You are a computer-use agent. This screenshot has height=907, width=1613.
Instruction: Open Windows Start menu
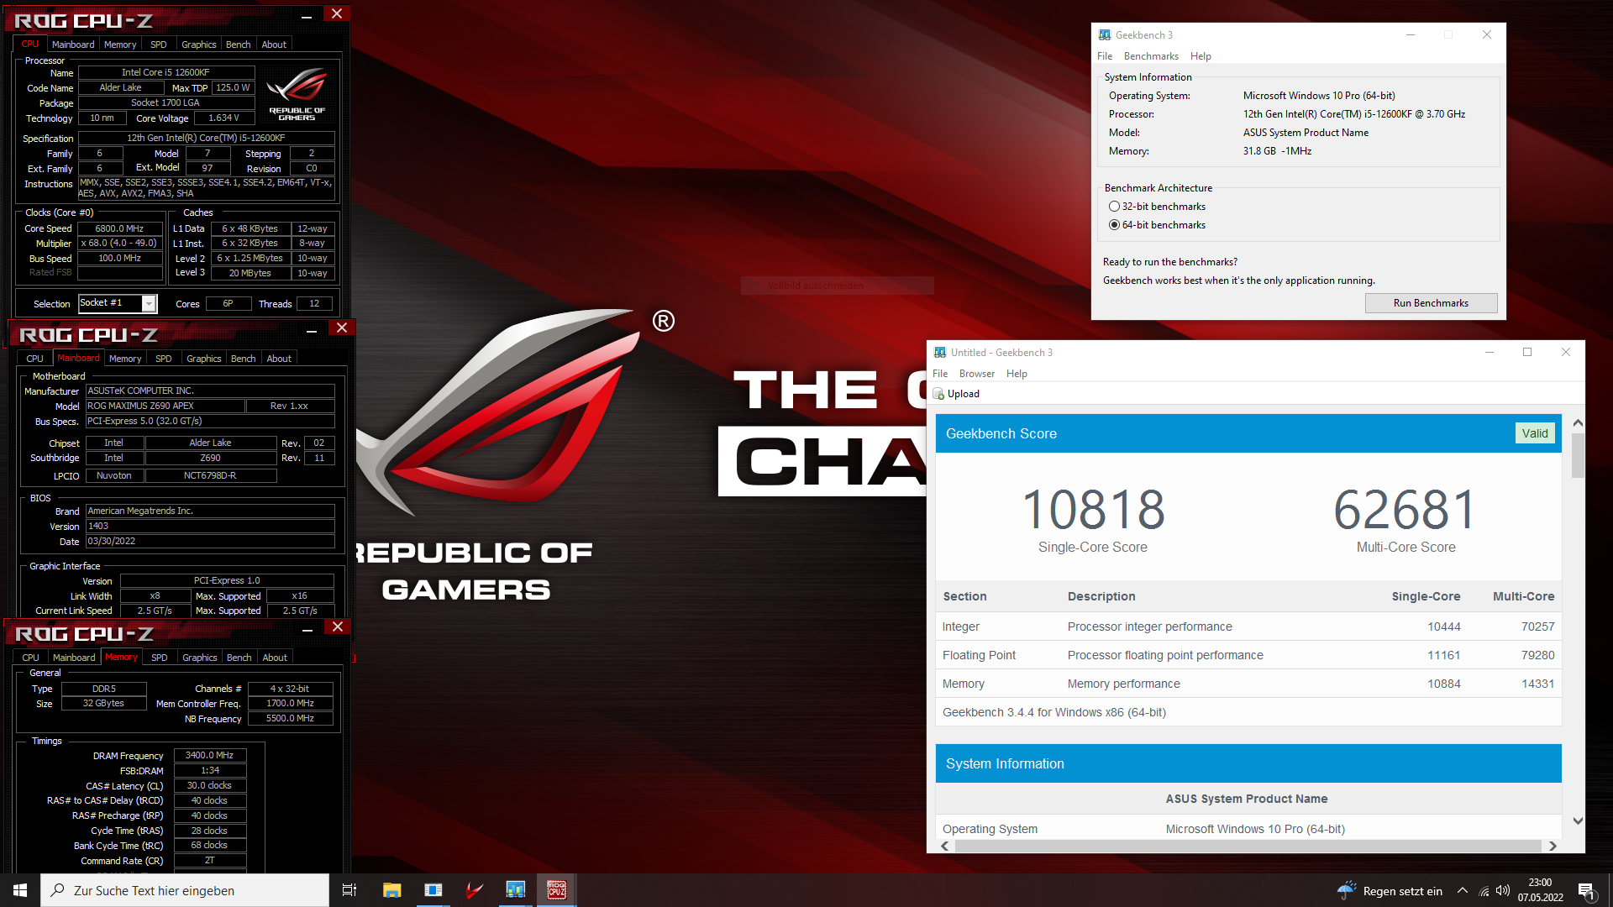20,890
